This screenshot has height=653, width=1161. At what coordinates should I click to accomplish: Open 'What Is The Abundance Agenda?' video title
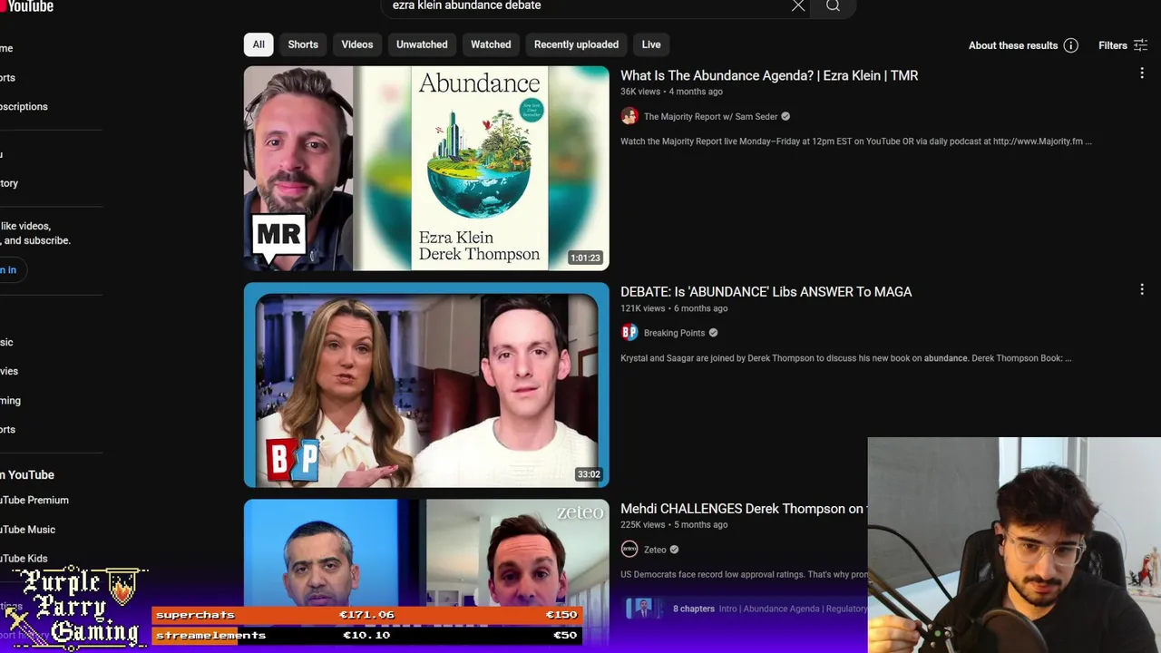pos(769,75)
